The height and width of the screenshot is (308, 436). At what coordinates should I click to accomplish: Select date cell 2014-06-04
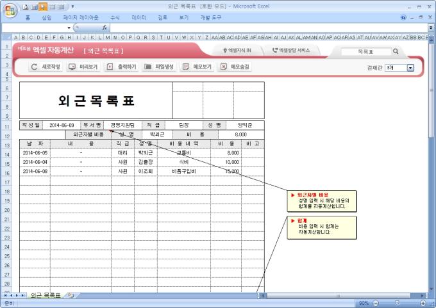[35, 162]
